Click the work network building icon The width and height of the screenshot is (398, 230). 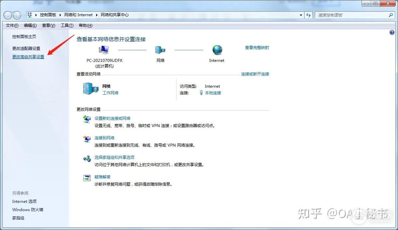pyautogui.click(x=91, y=89)
